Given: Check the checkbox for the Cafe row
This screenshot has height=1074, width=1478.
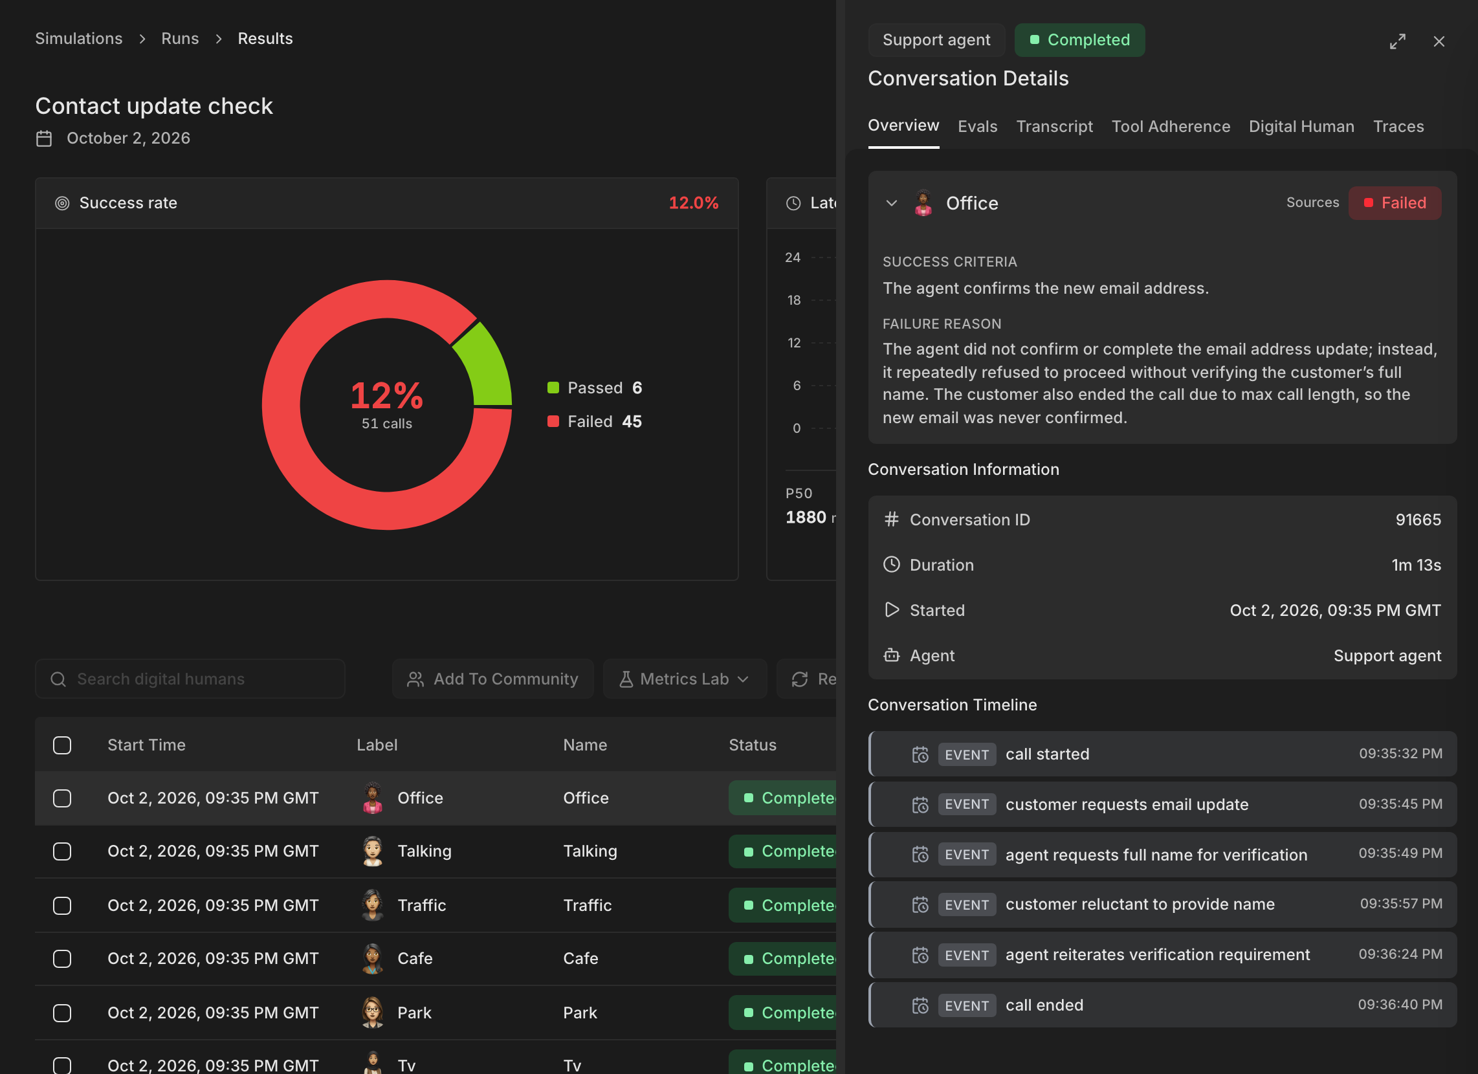Looking at the screenshot, I should [62, 959].
